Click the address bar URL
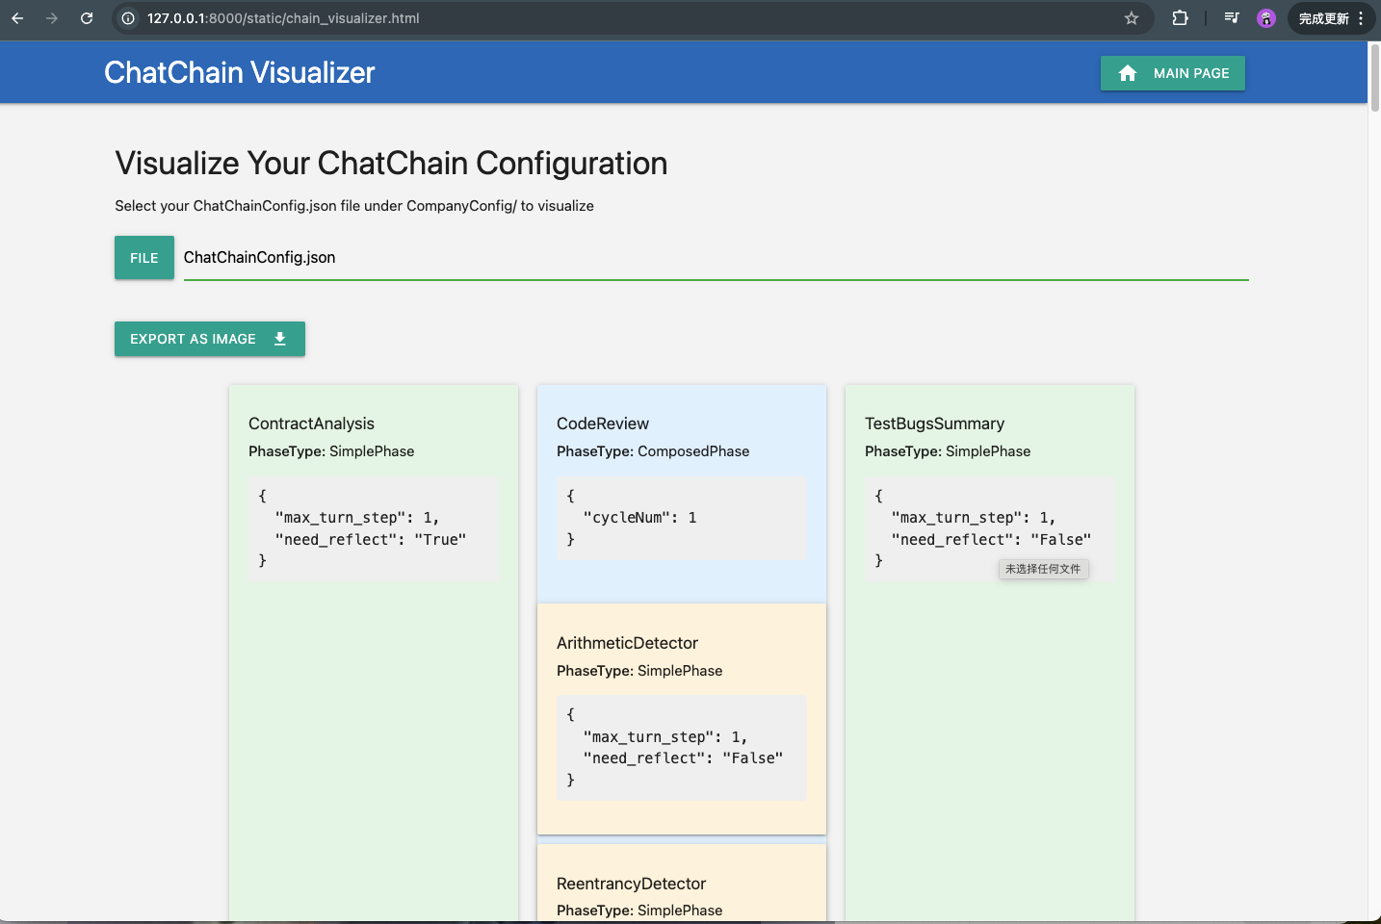 click(283, 18)
